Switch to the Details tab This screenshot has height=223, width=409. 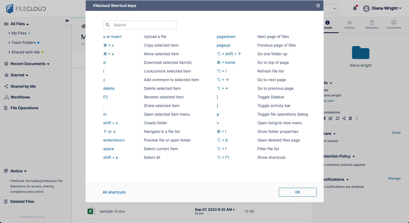328,25
